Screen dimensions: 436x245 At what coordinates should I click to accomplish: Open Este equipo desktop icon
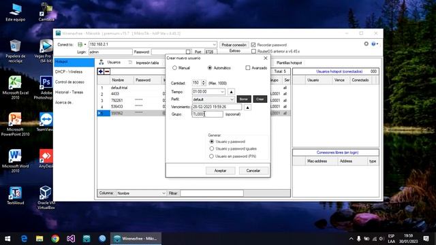[15, 12]
